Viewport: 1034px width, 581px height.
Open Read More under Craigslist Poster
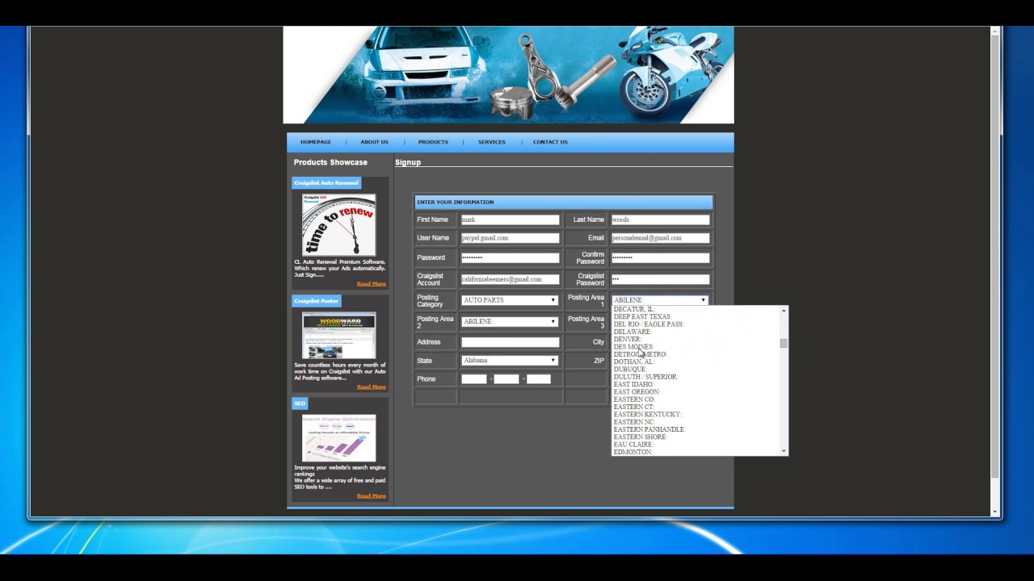(x=372, y=387)
